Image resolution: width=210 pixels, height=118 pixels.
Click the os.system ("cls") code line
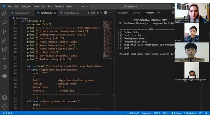tap(39, 24)
